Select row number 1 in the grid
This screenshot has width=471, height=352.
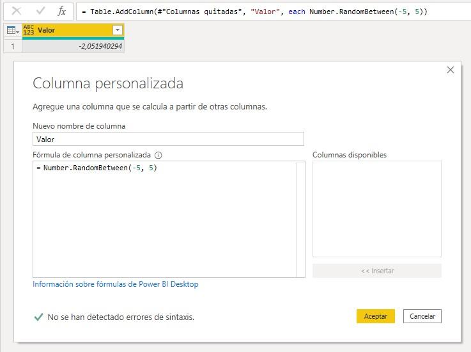click(12, 46)
